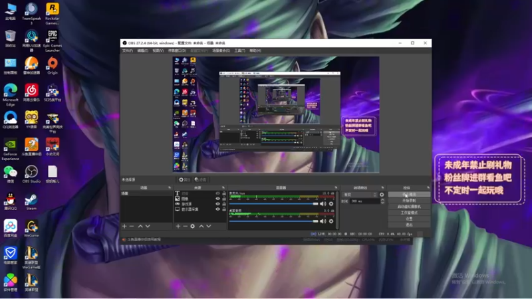This screenshot has width=532, height=299.
Task: Pop out the 控件 controls dock
Action: 428,187
